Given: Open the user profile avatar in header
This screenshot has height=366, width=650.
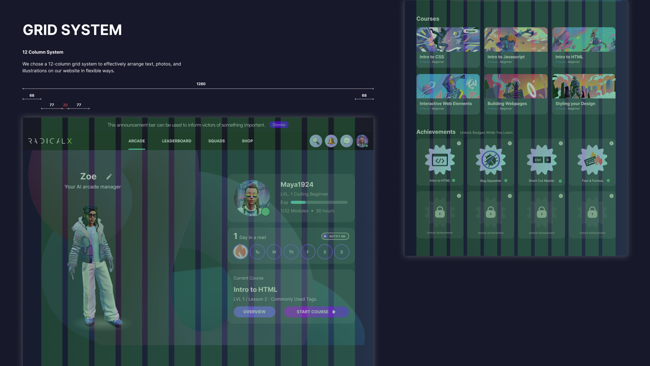Looking at the screenshot, I should coord(362,141).
